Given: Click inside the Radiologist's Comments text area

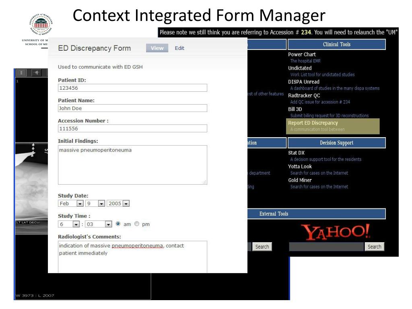Looking at the screenshot, I should click(132, 257).
